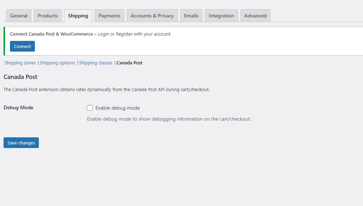Open the Shipping zones link

20,63
